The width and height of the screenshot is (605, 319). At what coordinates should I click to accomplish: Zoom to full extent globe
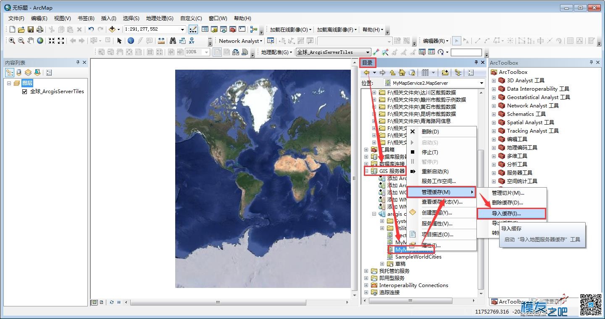click(40, 41)
